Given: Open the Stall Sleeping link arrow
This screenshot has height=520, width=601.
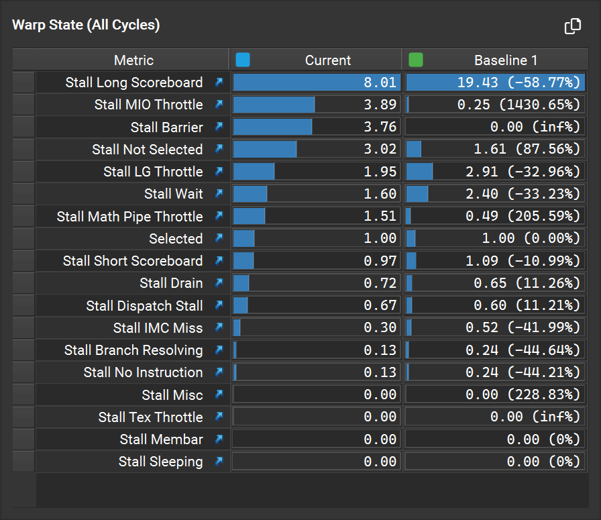Looking at the screenshot, I should pos(219,462).
